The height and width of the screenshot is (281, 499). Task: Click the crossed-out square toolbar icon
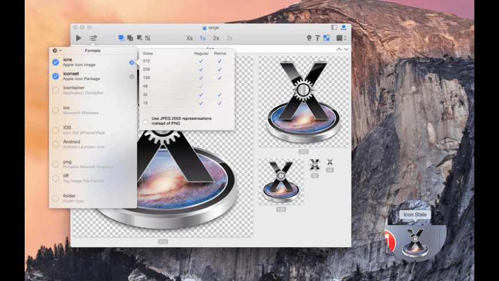click(147, 38)
